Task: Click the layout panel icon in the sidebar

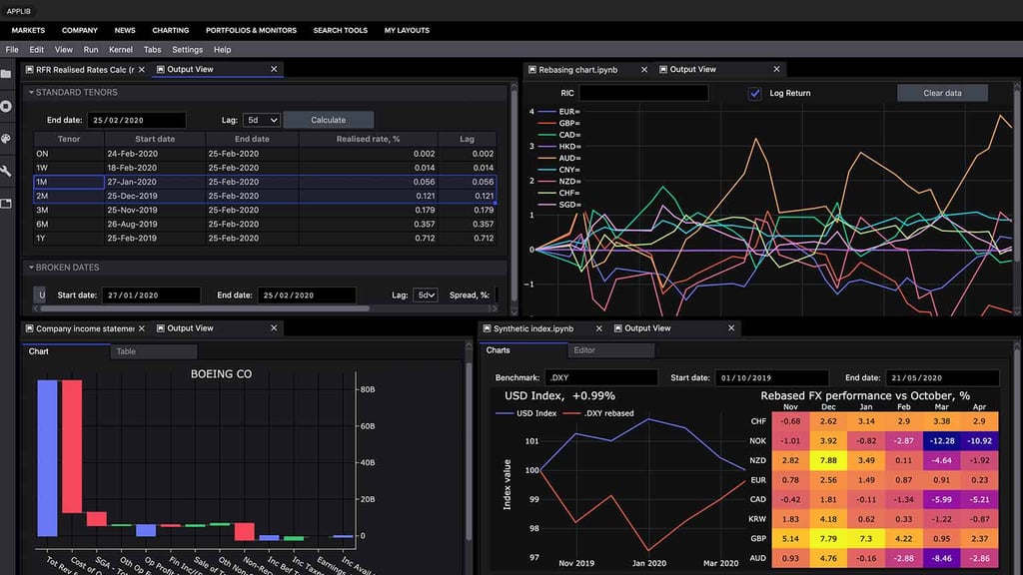Action: (8, 205)
